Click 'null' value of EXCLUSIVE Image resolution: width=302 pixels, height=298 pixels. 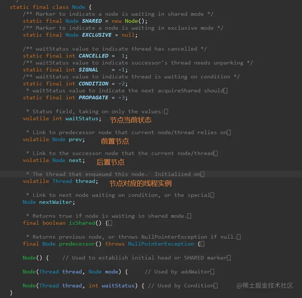[128, 35]
